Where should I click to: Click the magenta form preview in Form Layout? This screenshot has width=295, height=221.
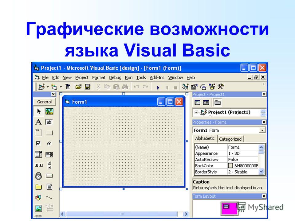pyautogui.click(x=229, y=209)
